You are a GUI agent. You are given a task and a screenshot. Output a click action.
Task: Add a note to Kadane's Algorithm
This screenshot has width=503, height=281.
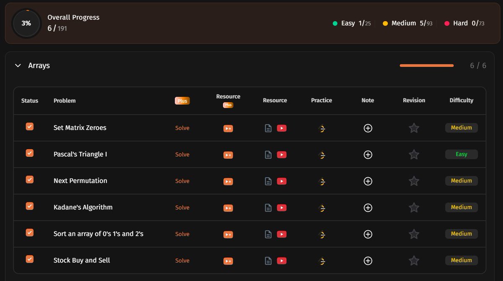(x=368, y=208)
